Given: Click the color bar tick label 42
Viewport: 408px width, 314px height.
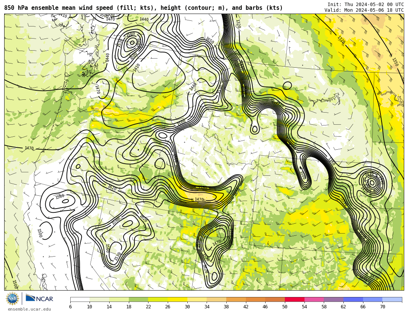Looking at the screenshot, I should (x=246, y=307).
